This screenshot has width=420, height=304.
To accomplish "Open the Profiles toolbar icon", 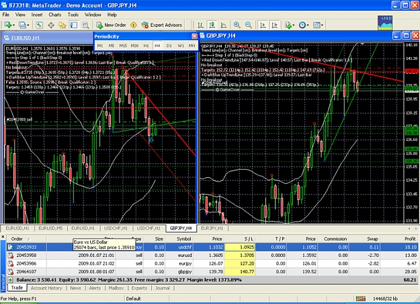I will [22, 25].
